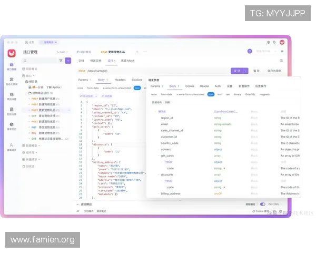The width and height of the screenshot is (316, 253).
Task: Open 自动化测试 in the left sidebar
Action: coord(11,81)
